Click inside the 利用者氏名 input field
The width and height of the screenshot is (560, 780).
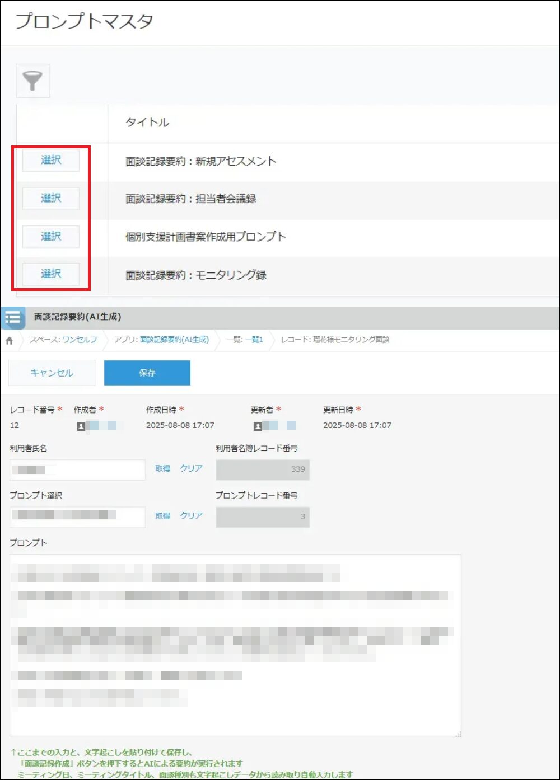[77, 469]
